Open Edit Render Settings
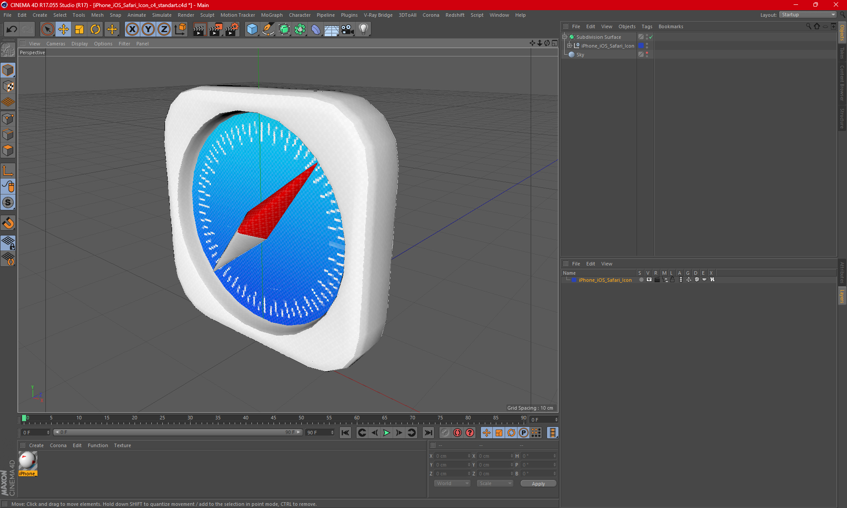The width and height of the screenshot is (847, 508). [232, 30]
